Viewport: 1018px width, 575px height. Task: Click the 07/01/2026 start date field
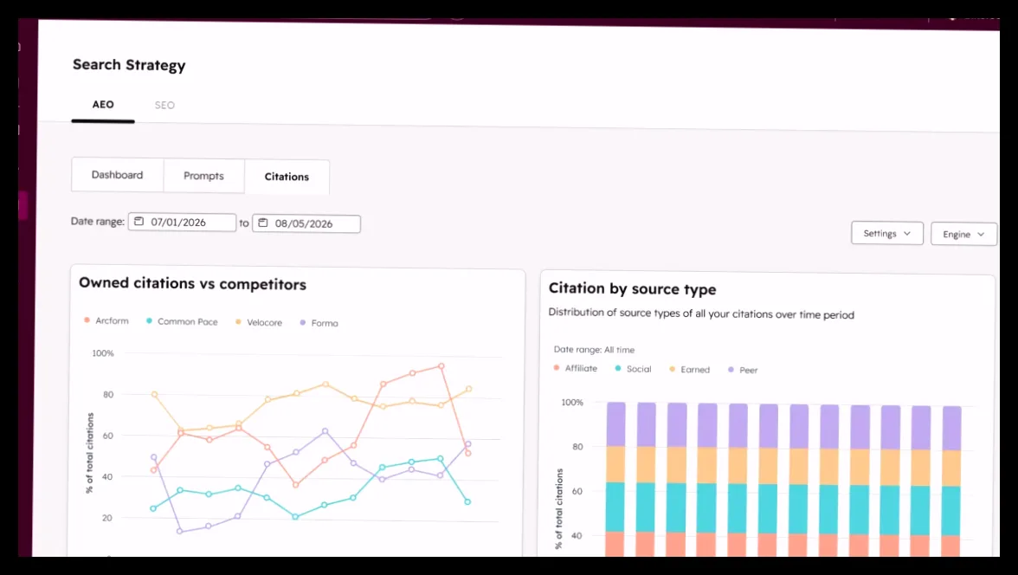(182, 223)
